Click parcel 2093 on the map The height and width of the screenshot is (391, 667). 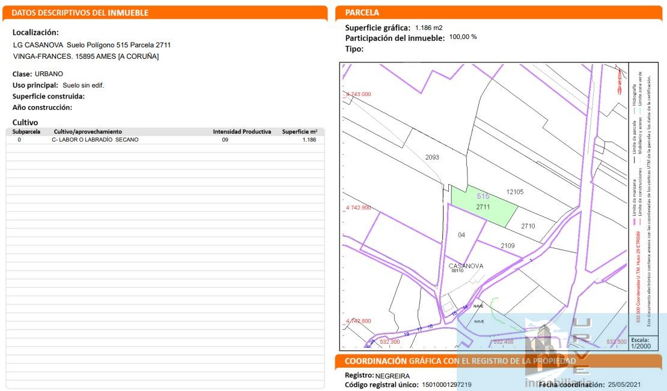click(x=432, y=157)
